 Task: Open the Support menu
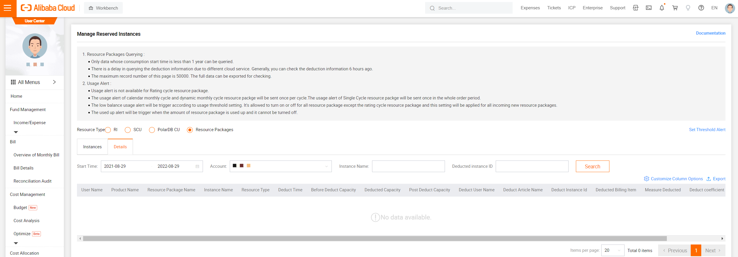pyautogui.click(x=618, y=8)
